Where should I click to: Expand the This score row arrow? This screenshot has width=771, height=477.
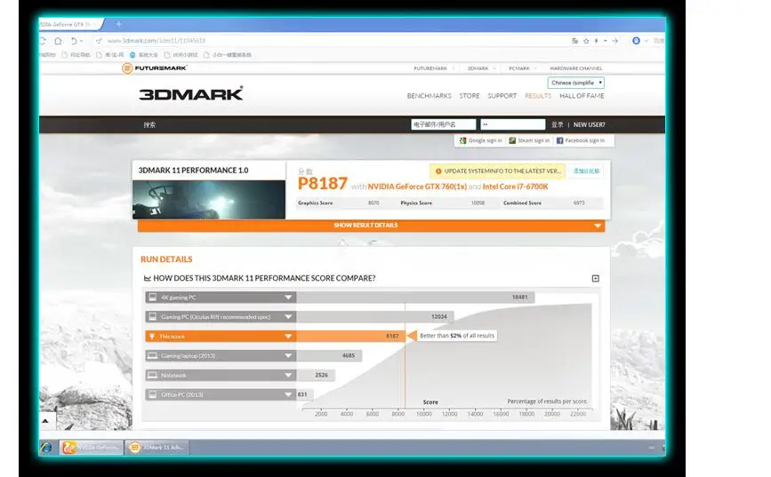pyautogui.click(x=288, y=337)
